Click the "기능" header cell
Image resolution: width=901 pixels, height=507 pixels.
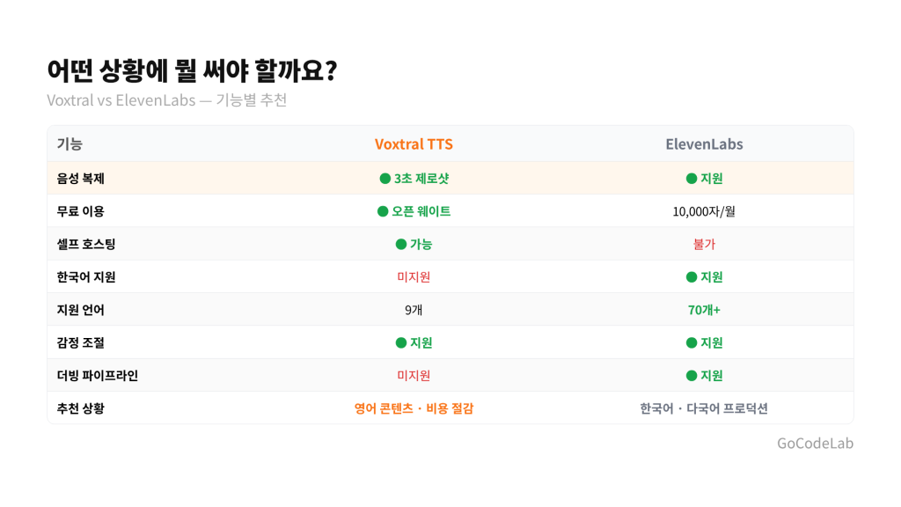70,144
